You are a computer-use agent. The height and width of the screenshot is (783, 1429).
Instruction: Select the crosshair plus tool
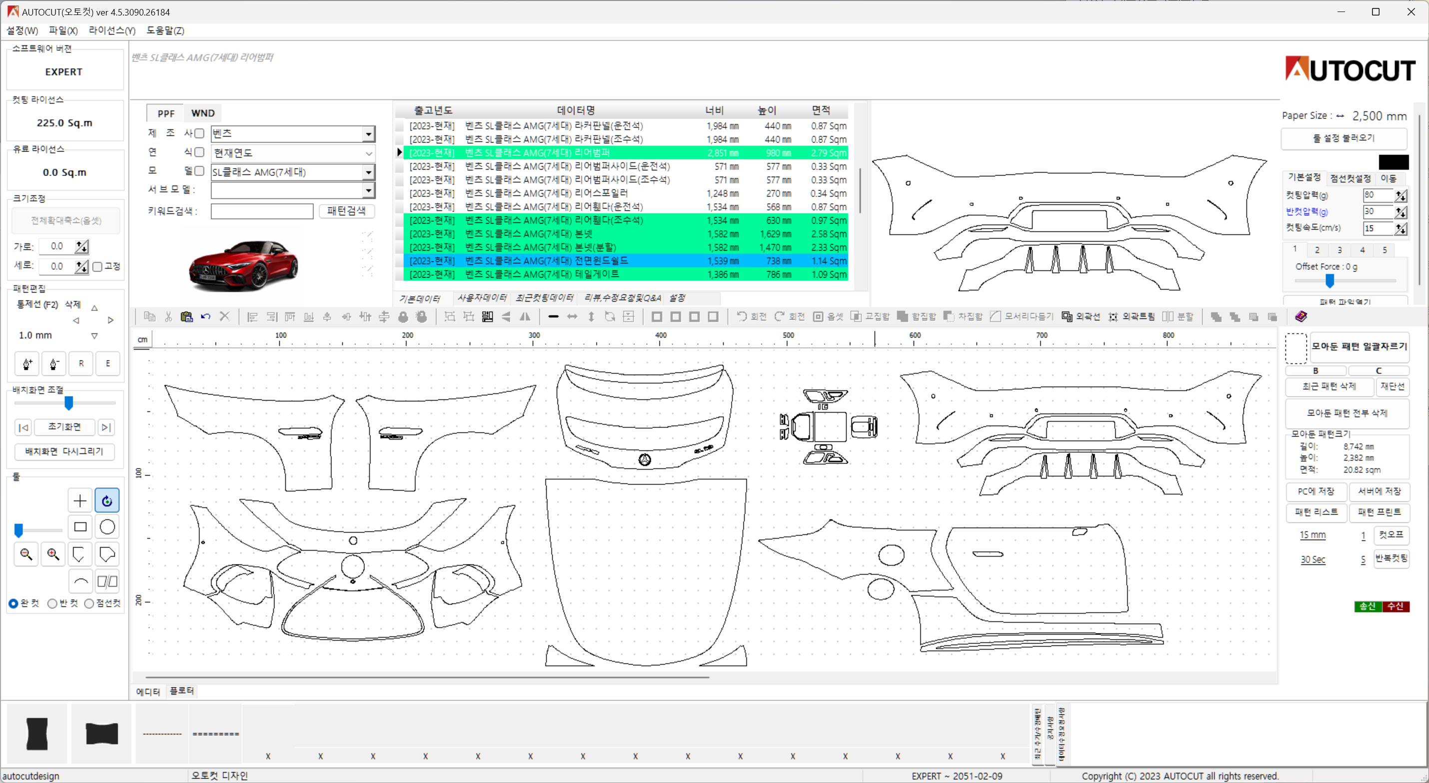click(x=80, y=501)
